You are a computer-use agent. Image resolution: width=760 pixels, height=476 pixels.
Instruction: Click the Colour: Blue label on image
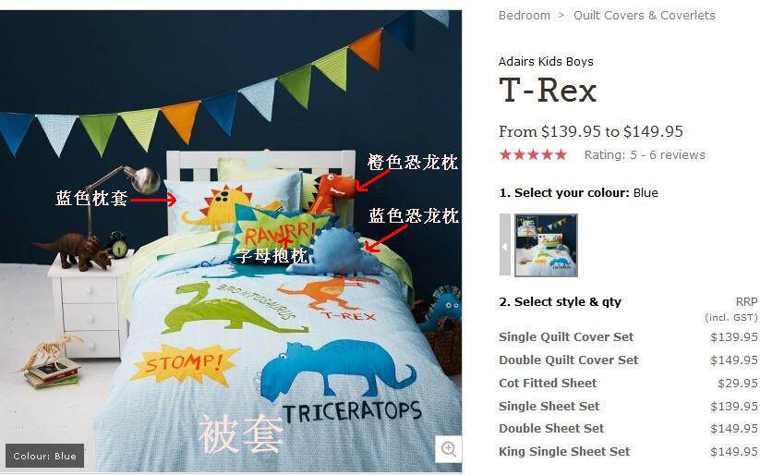44,456
